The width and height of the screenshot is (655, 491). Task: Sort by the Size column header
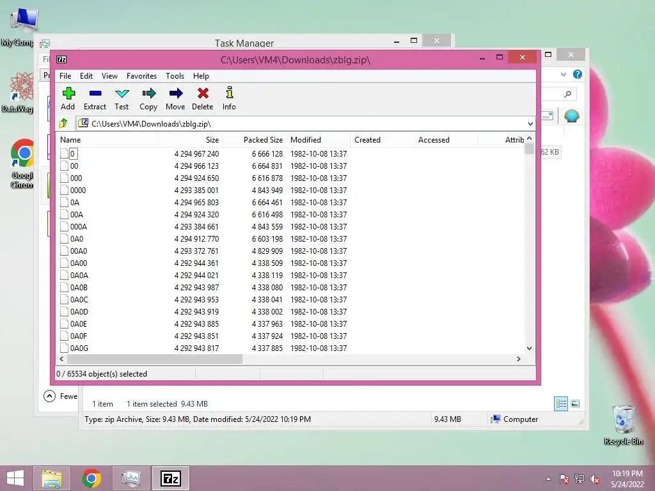tap(191, 140)
